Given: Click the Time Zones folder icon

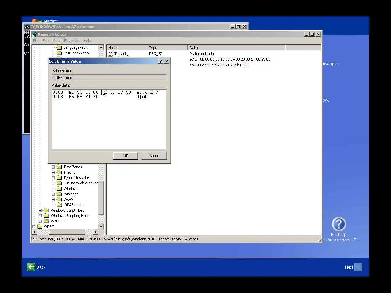Looking at the screenshot, I should click(59, 167).
